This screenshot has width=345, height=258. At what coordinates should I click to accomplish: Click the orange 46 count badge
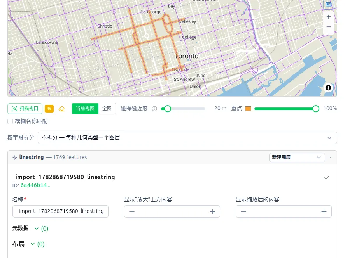pyautogui.click(x=49, y=109)
